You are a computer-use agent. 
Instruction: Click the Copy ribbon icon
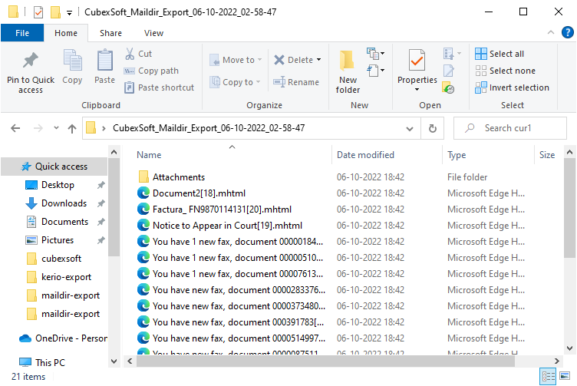coord(72,60)
